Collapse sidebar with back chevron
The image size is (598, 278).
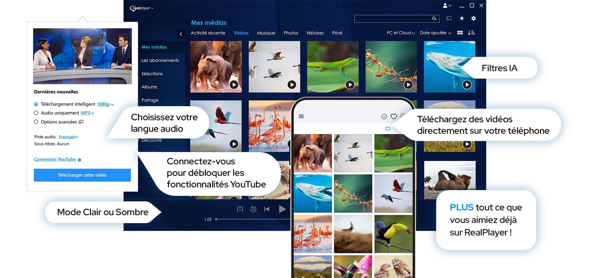tap(181, 34)
